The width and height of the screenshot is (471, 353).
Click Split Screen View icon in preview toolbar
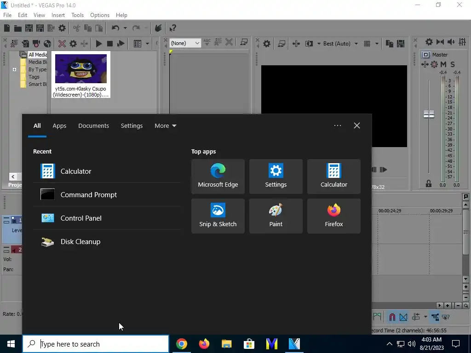(x=309, y=44)
